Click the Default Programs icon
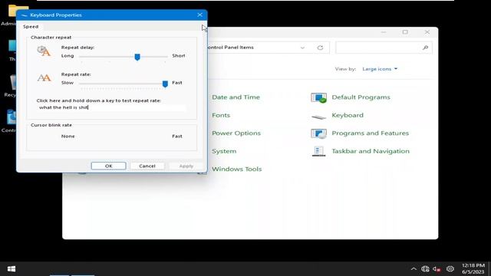 319,97
